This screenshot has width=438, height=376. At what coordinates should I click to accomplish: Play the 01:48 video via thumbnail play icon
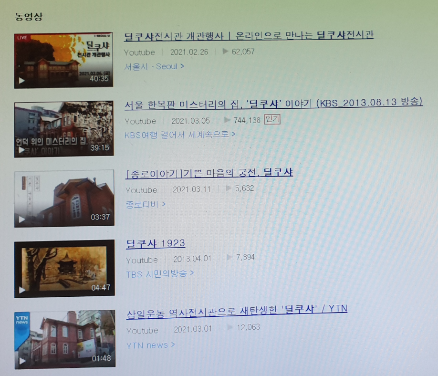(x=22, y=361)
